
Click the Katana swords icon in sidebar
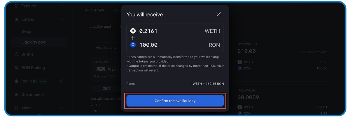[x=16, y=19]
